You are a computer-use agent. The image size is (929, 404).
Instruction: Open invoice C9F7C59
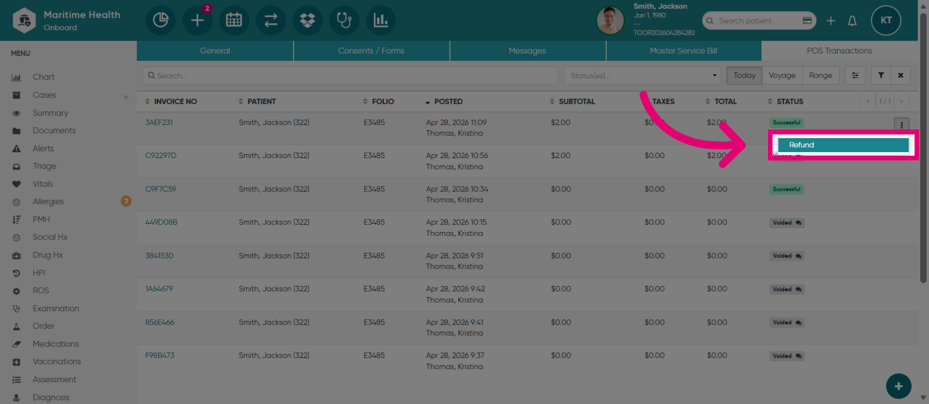click(x=161, y=189)
